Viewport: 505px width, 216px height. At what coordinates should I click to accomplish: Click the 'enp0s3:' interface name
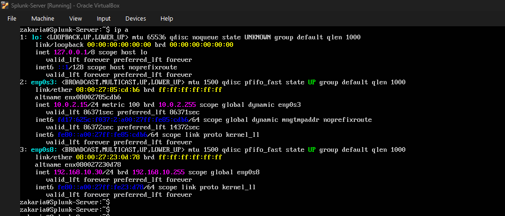[44, 82]
